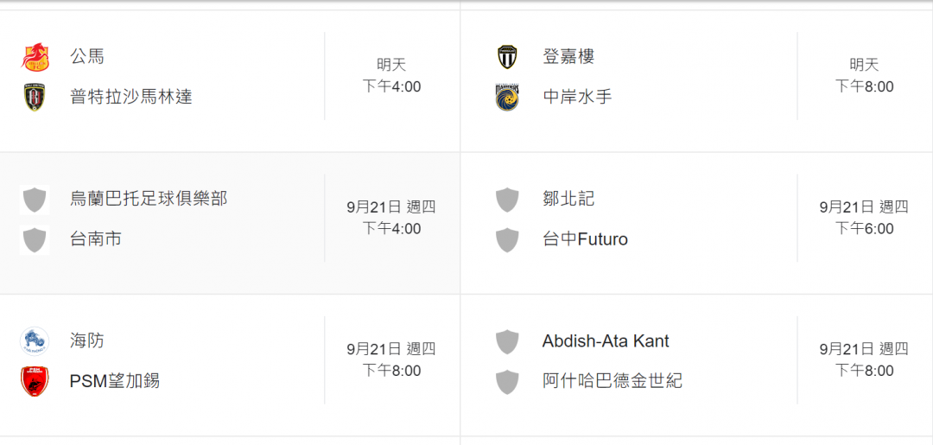This screenshot has width=933, height=445.
Task: Click the gray shield beside 阿什哈巴德金世紀
Action: coord(507,381)
